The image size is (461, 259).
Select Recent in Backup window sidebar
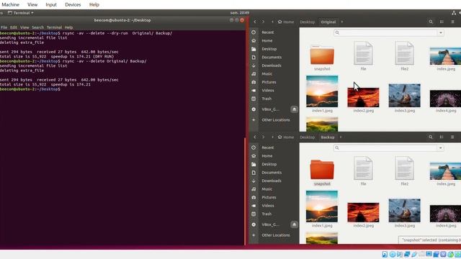[267, 147]
